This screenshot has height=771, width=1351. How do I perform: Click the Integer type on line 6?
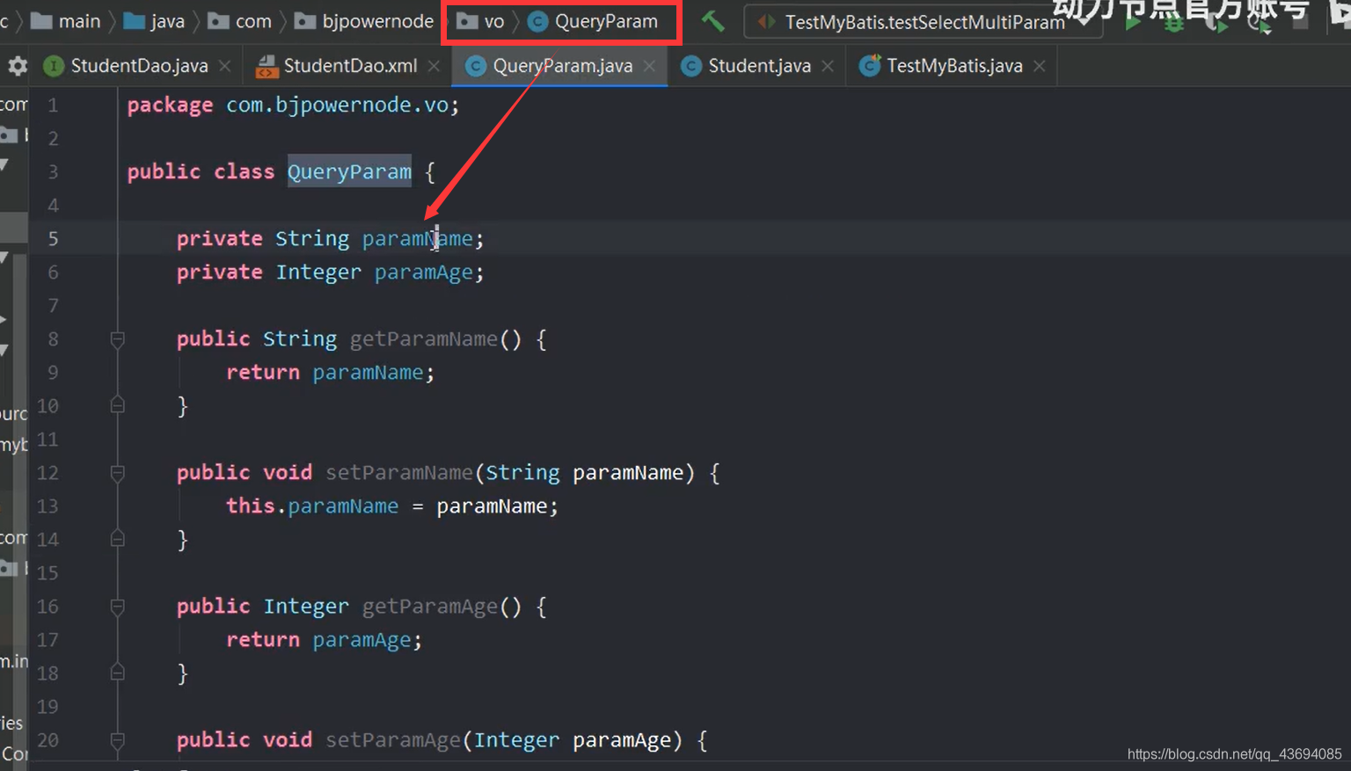(x=318, y=273)
